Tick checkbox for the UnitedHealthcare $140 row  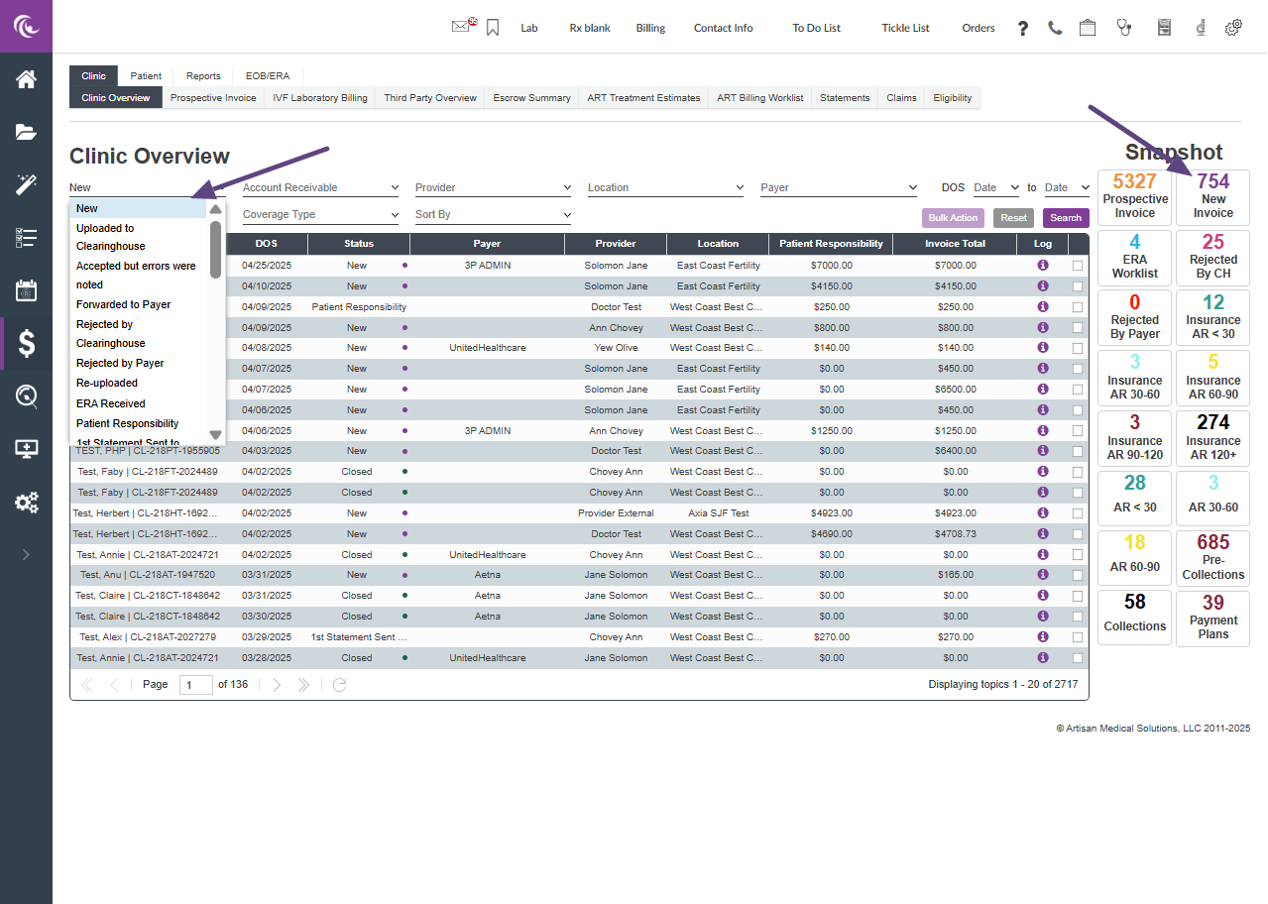[1078, 348]
